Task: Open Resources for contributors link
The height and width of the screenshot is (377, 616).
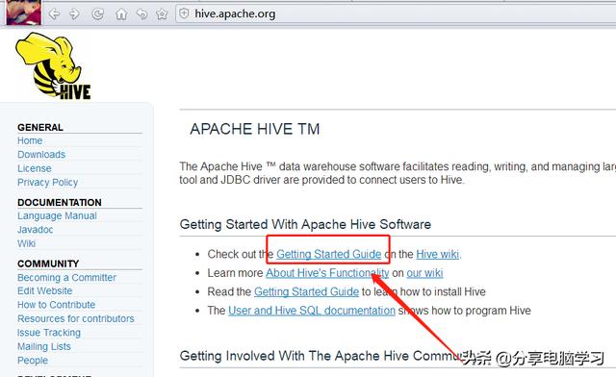Action: click(76, 318)
